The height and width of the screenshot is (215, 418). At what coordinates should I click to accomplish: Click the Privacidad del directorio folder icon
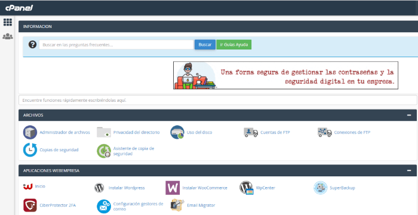pos(104,132)
